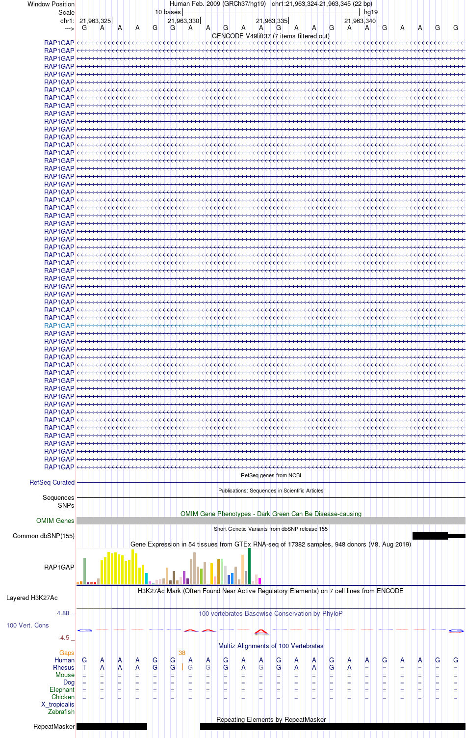Screen dimensions: 466x738
Task: Click the 21,963,325 ruler position
Action: pos(95,21)
